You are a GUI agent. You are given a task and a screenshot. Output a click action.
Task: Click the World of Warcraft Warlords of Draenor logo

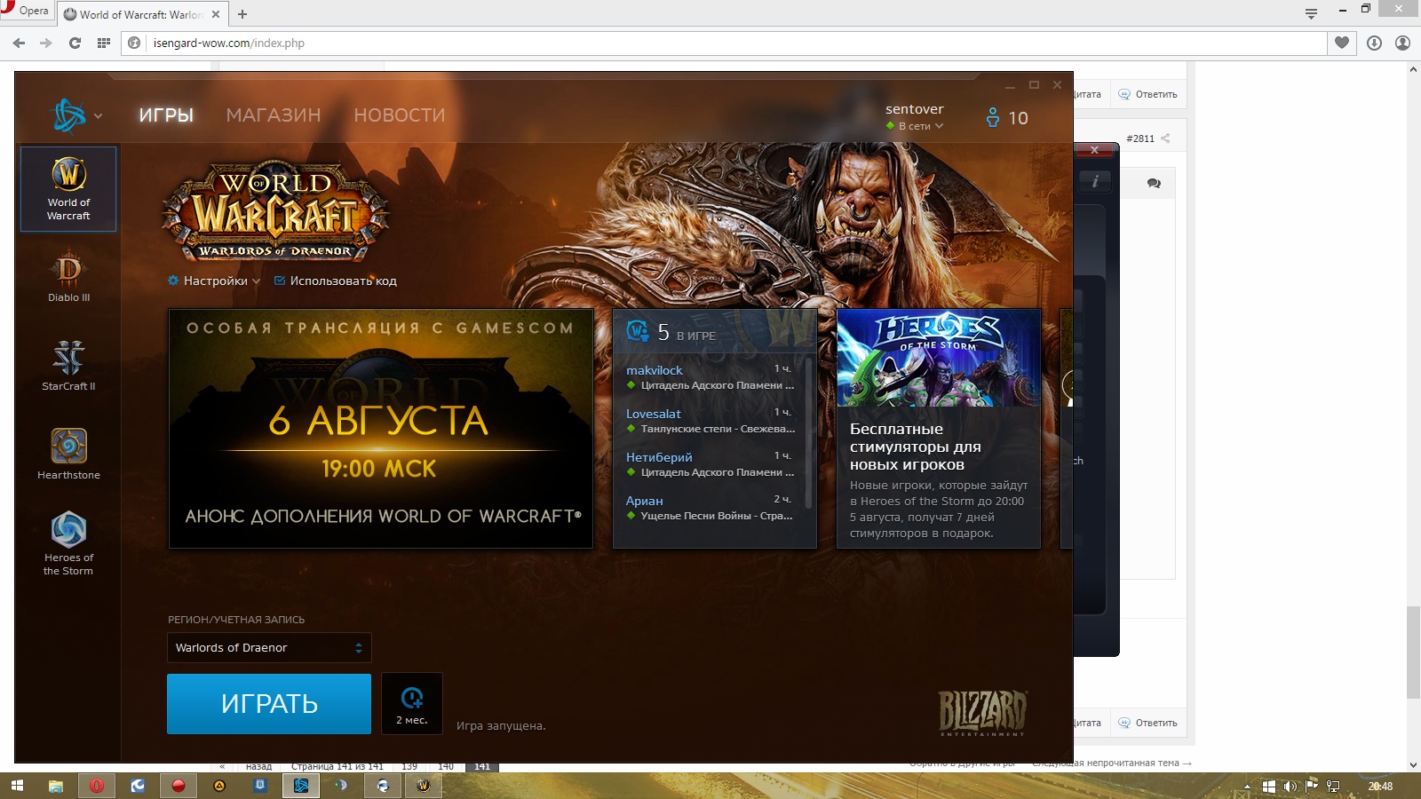pos(275,211)
